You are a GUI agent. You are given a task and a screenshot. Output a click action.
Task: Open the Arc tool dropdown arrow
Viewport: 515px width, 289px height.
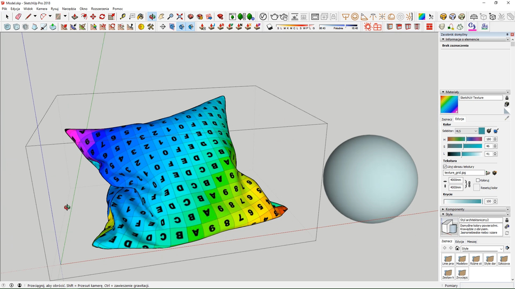coord(50,16)
